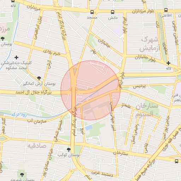
Task: Click the بلوار مرزداران street label
Action: point(143,11)
